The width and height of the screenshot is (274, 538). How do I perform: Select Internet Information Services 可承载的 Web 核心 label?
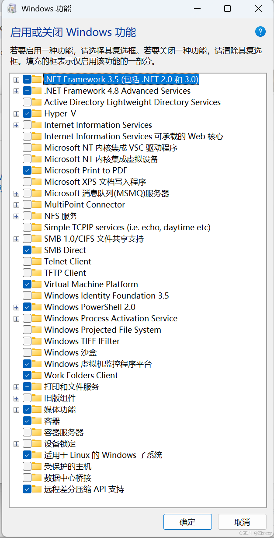[x=134, y=136]
